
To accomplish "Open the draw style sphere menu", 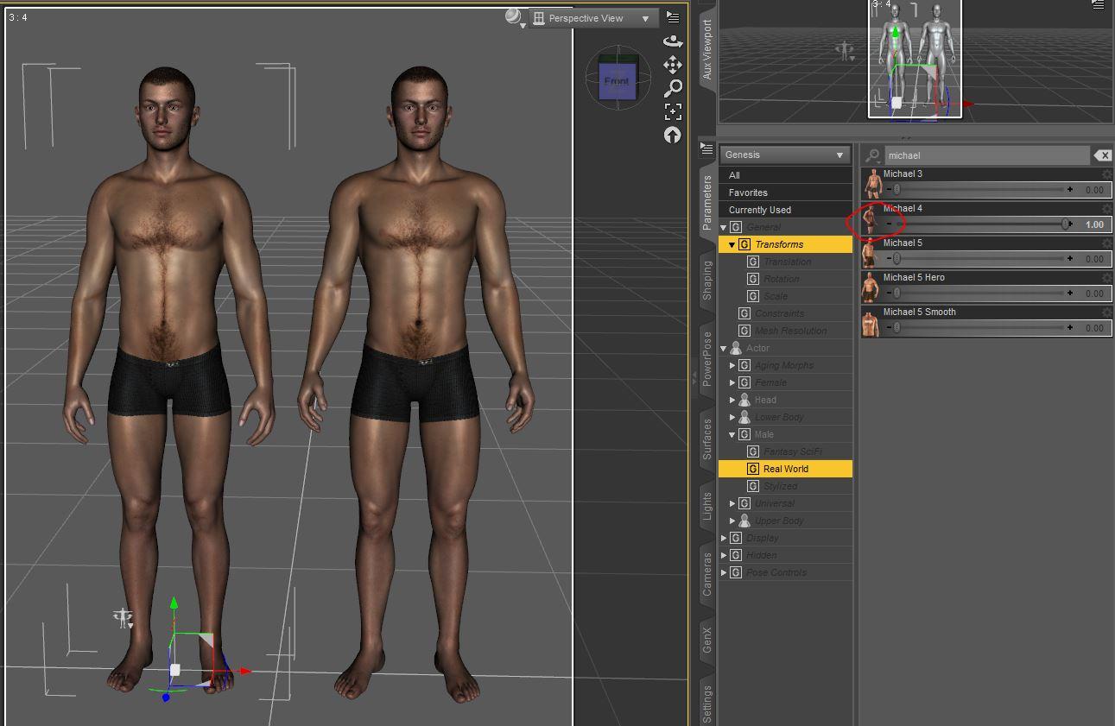I will tap(515, 18).
